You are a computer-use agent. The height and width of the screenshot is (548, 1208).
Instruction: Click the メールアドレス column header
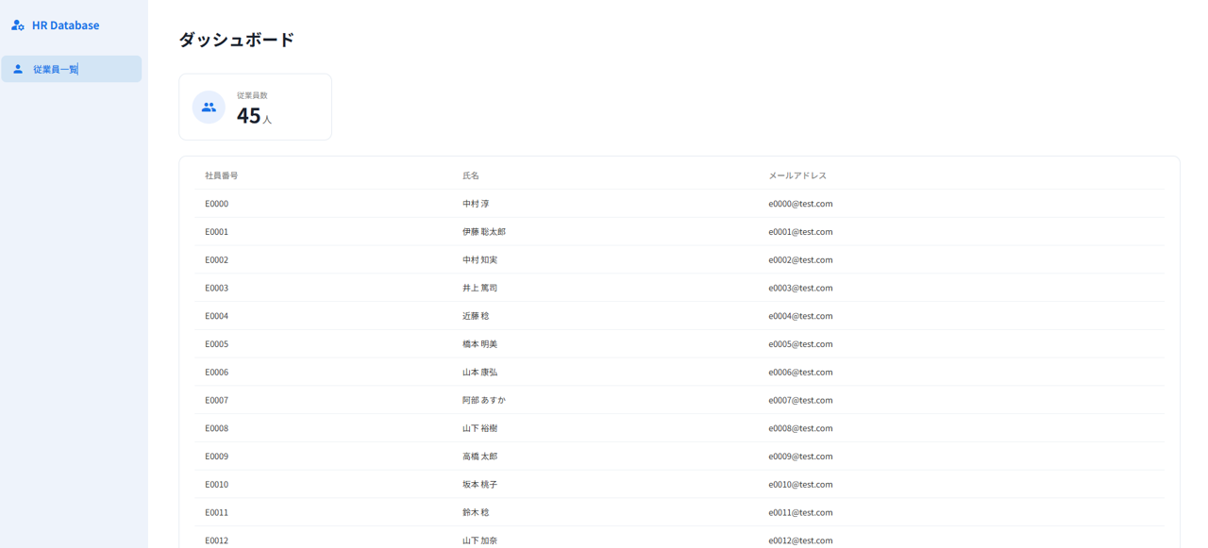pos(797,175)
